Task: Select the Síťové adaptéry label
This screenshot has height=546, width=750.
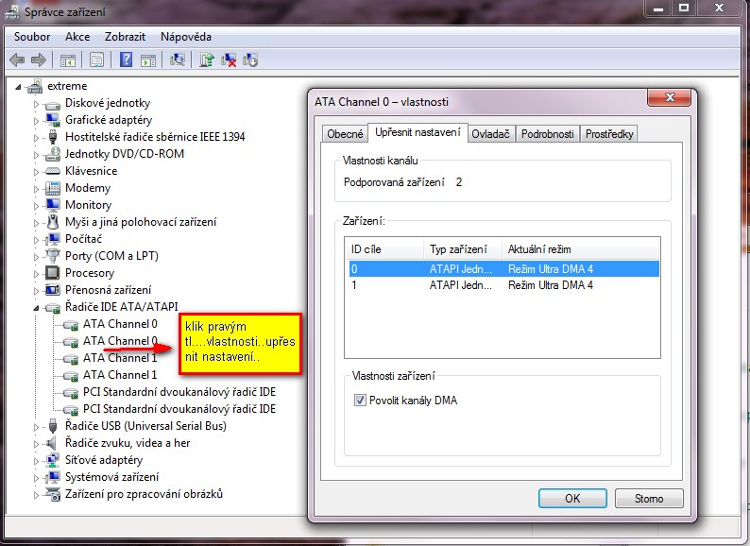Action: coord(104,460)
